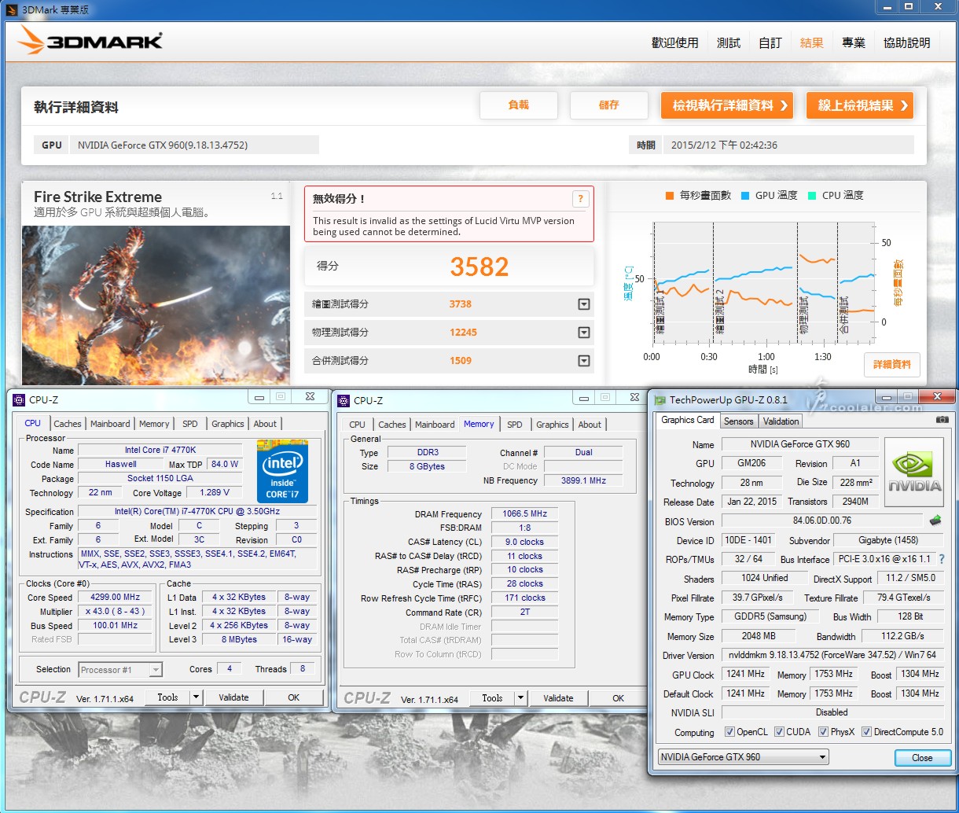
Task: Open Graphics tab in CPU-Z memory window
Action: click(x=553, y=425)
